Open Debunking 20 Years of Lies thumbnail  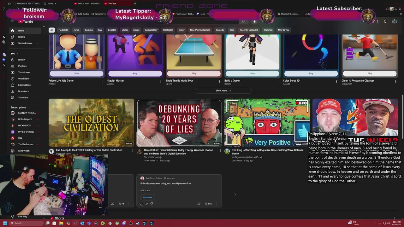click(179, 123)
